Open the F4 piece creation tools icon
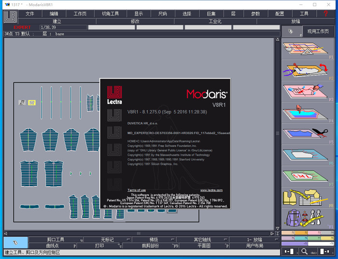The image size is (338, 259). tap(308, 112)
